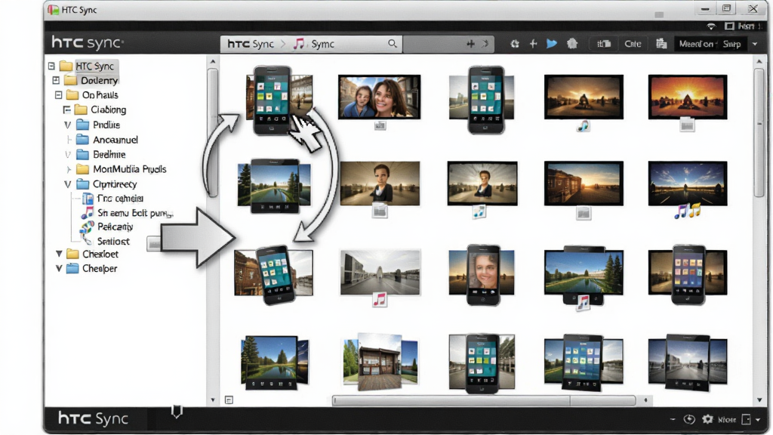Select the 'Ciabiong' folder in tree

point(109,110)
